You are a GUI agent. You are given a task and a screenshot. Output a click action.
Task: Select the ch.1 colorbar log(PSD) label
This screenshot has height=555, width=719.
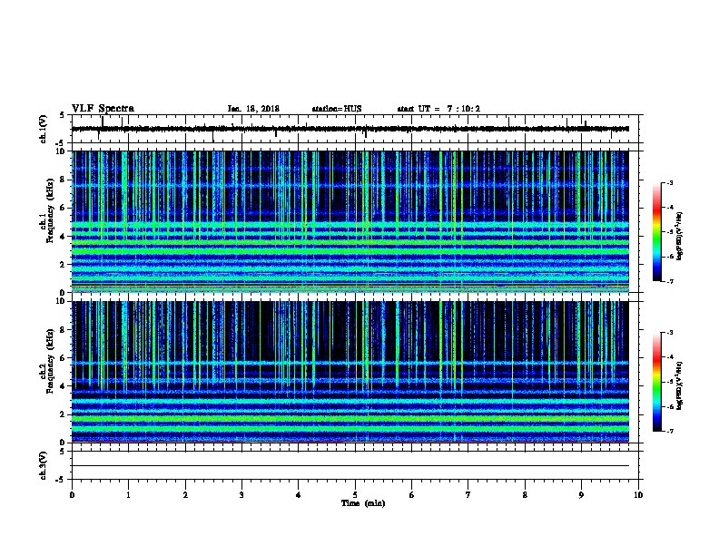pyautogui.click(x=680, y=236)
